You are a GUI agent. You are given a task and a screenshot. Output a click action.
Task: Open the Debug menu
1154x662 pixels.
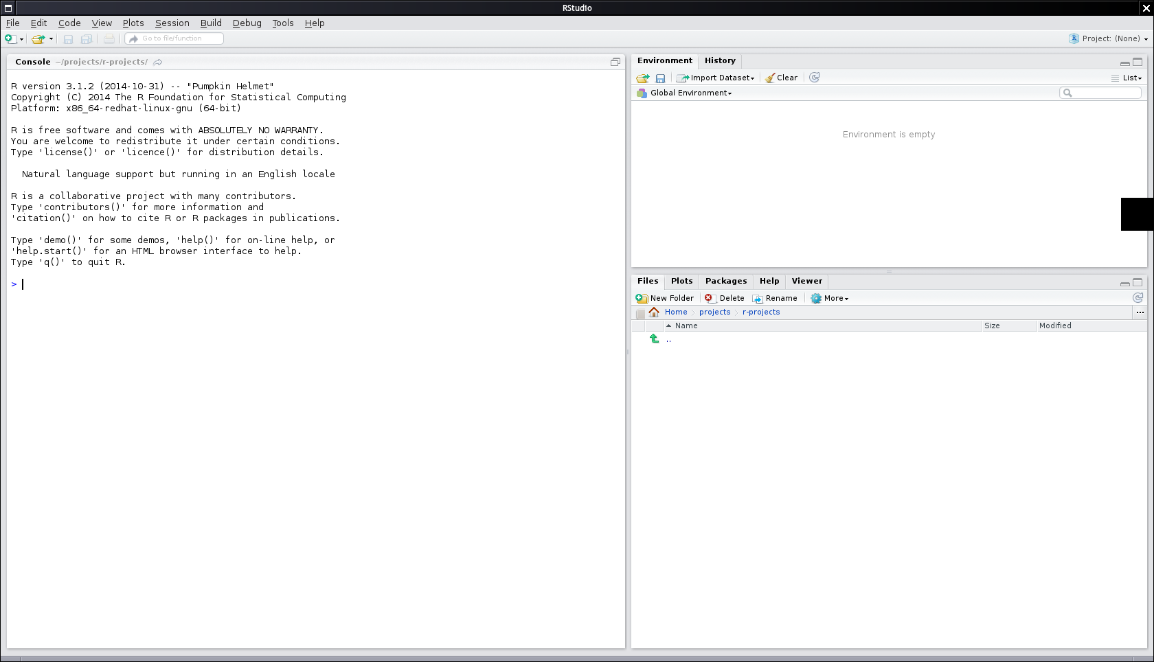[247, 23]
